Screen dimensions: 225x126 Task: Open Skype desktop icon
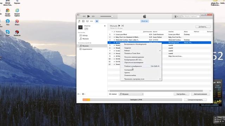tap(8, 33)
